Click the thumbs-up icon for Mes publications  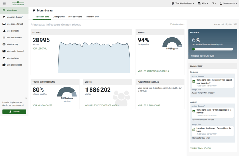pos(4,65)
